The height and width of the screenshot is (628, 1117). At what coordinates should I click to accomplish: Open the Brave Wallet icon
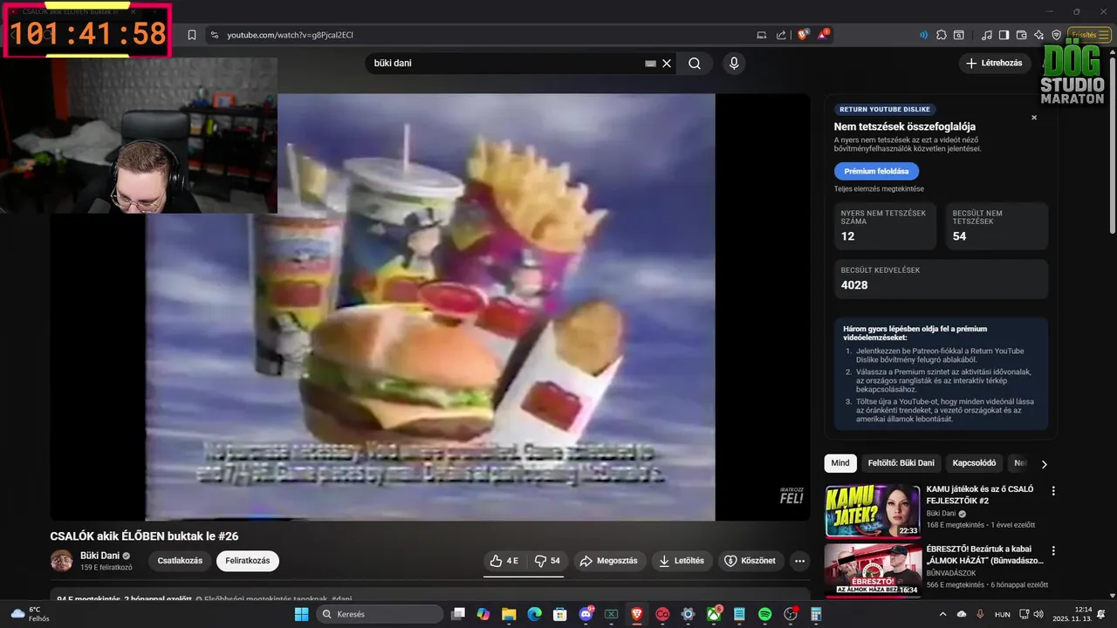coord(1021,35)
